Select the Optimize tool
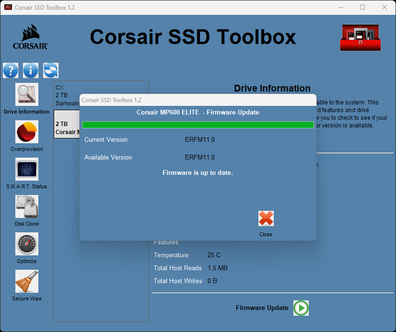Viewport: 396px width, 332px height. pyautogui.click(x=26, y=244)
